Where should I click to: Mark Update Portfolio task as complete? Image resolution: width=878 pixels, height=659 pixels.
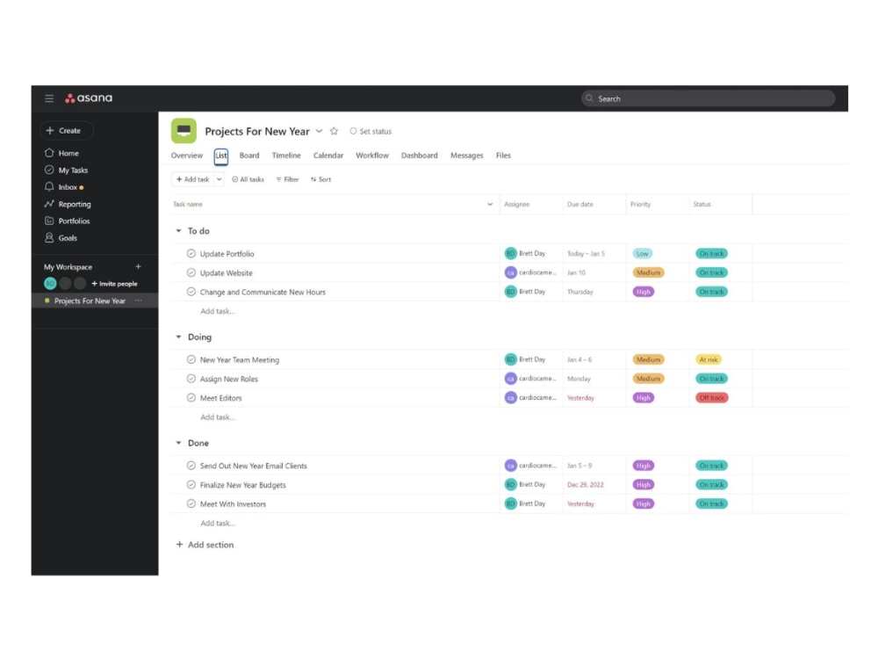pyautogui.click(x=191, y=253)
